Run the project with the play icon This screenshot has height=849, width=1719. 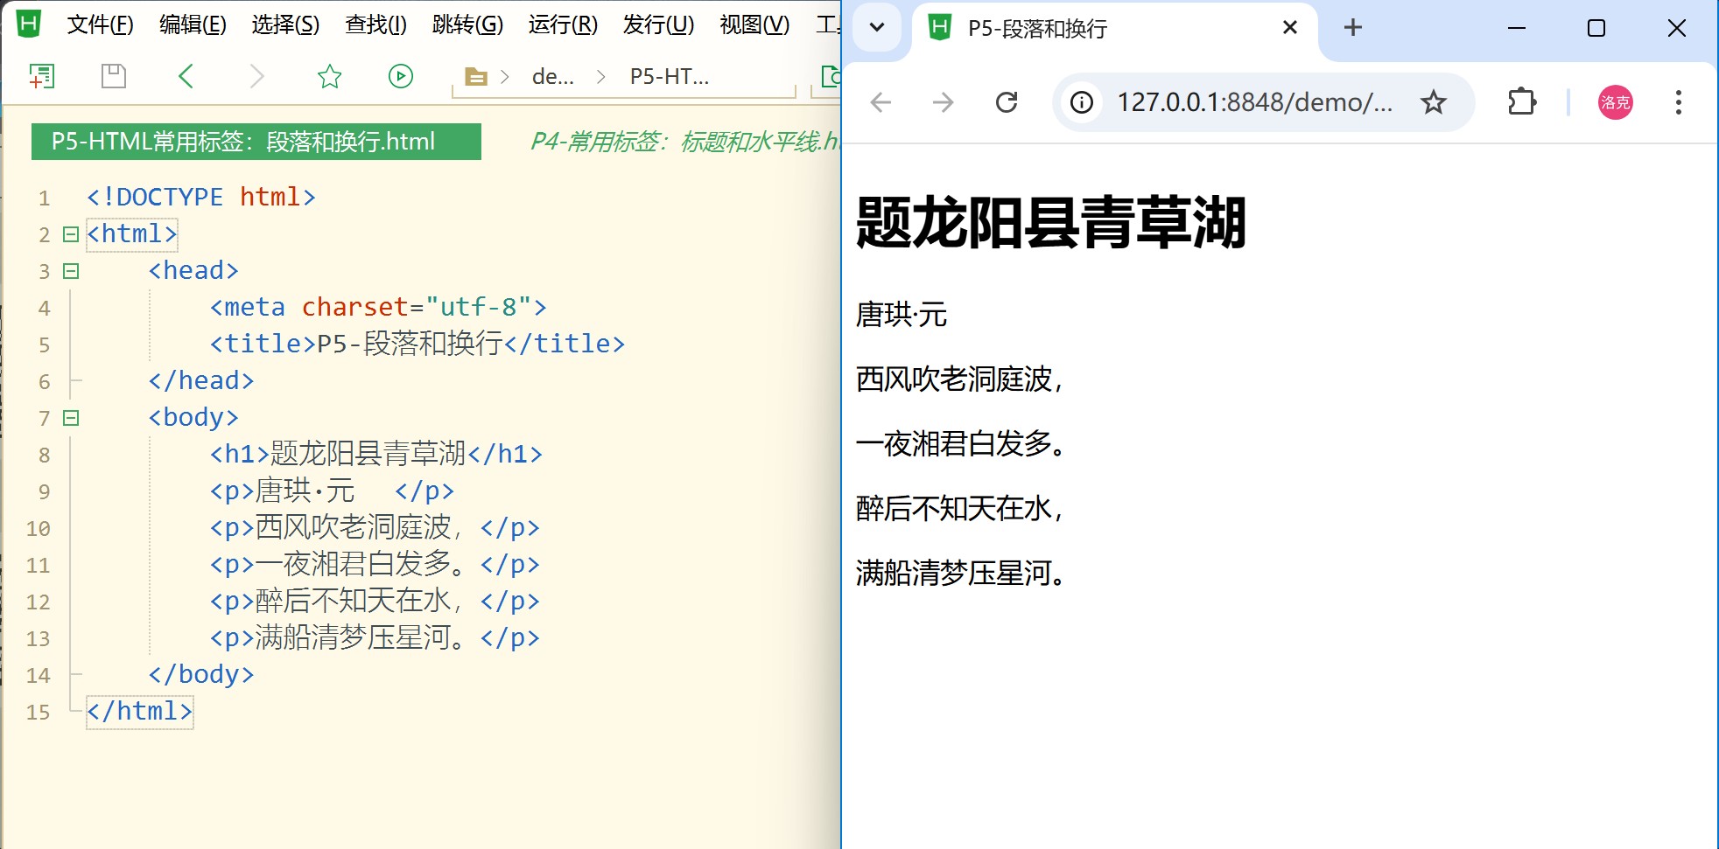point(401,77)
